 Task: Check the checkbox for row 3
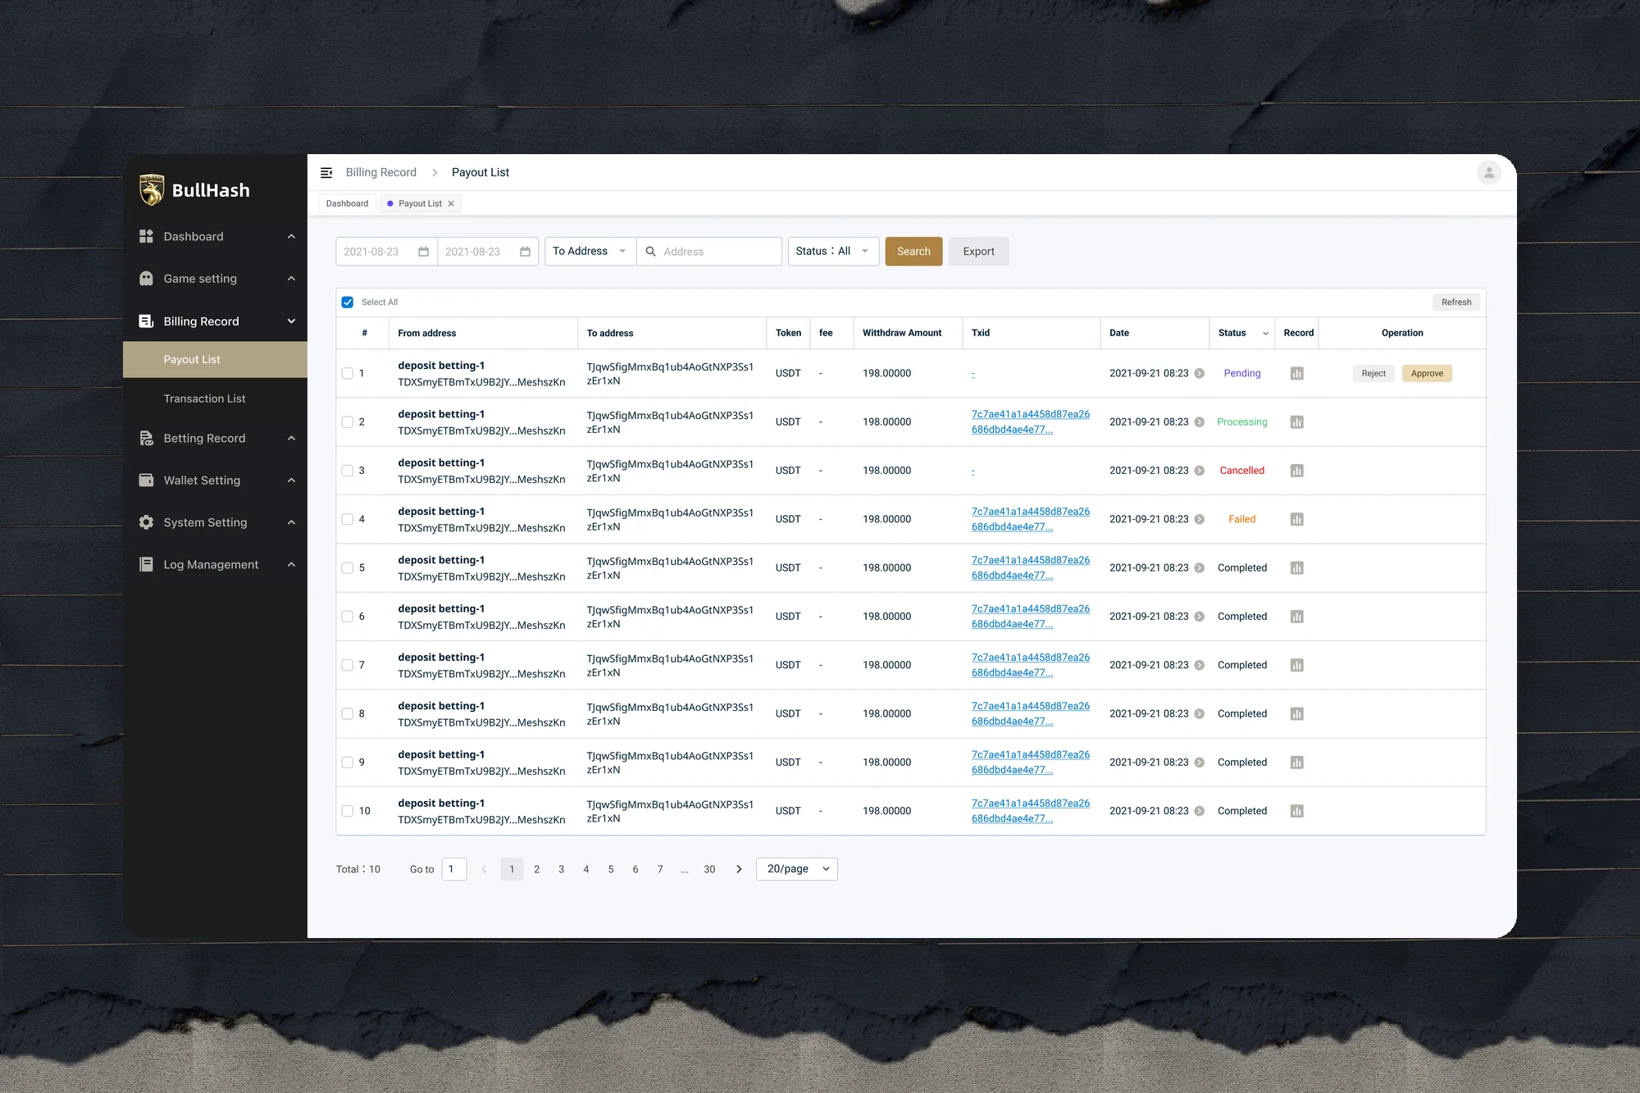click(x=348, y=471)
